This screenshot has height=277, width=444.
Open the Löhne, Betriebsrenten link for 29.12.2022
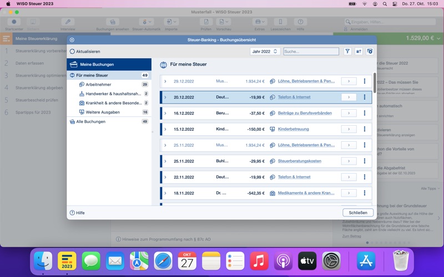click(306, 81)
